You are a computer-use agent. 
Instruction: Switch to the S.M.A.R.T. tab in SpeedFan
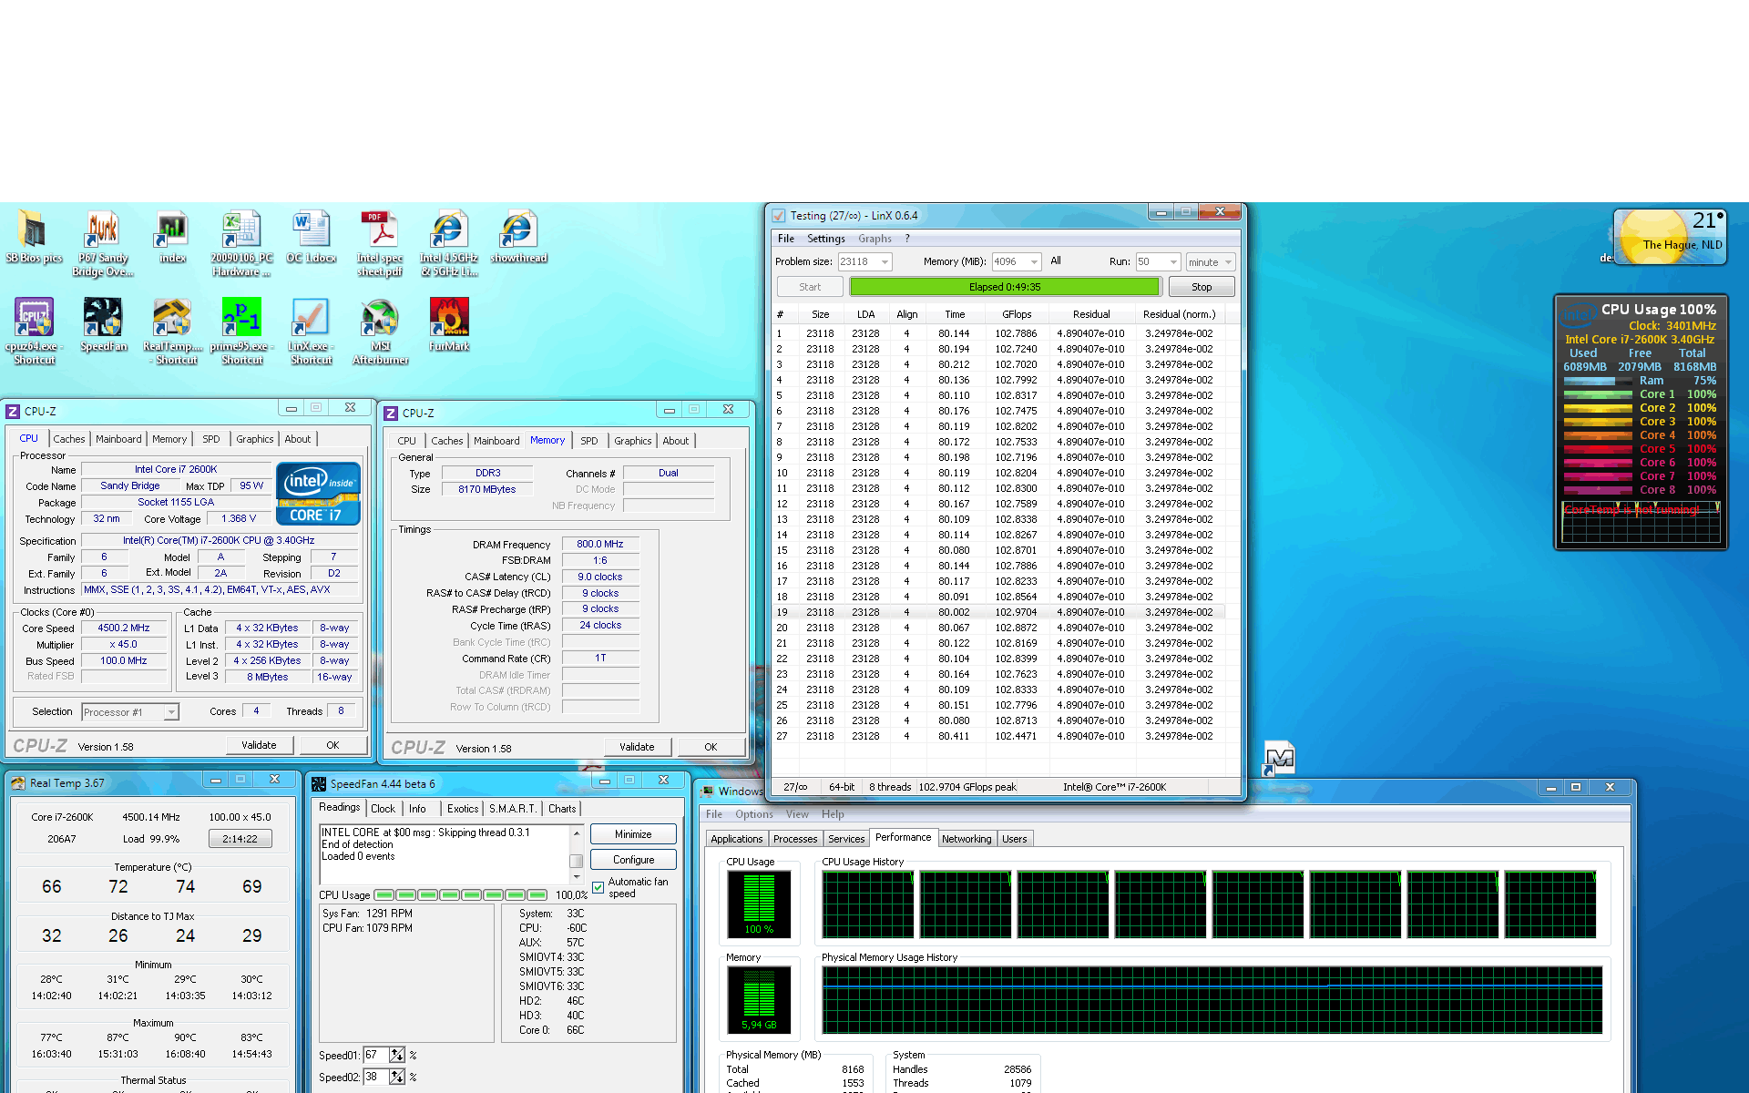(513, 809)
